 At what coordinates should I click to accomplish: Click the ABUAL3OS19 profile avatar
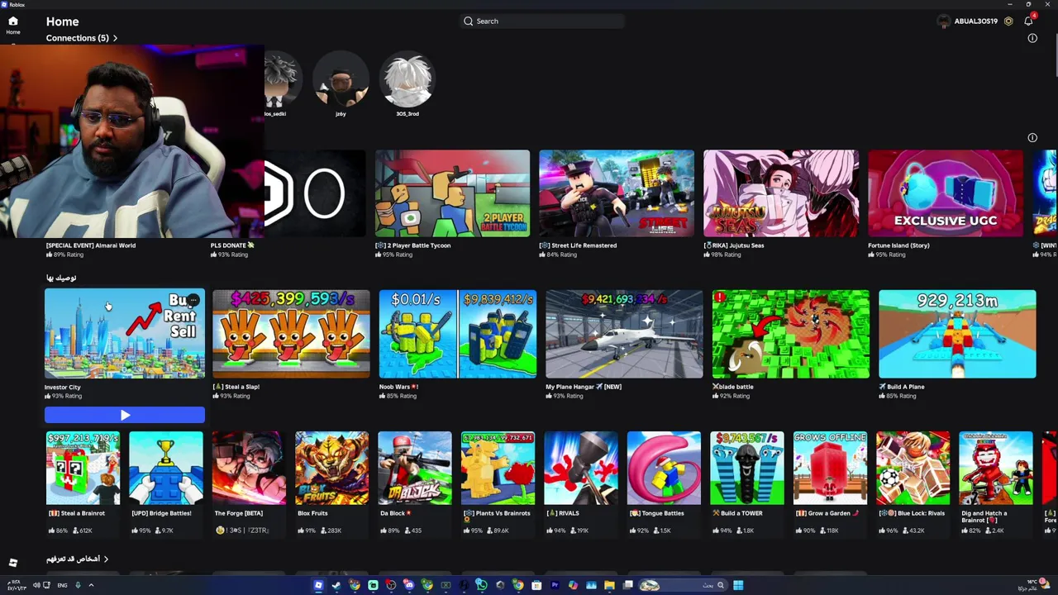(x=944, y=21)
